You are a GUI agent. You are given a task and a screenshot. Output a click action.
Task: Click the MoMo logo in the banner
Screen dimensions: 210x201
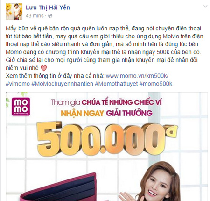coord(21,107)
